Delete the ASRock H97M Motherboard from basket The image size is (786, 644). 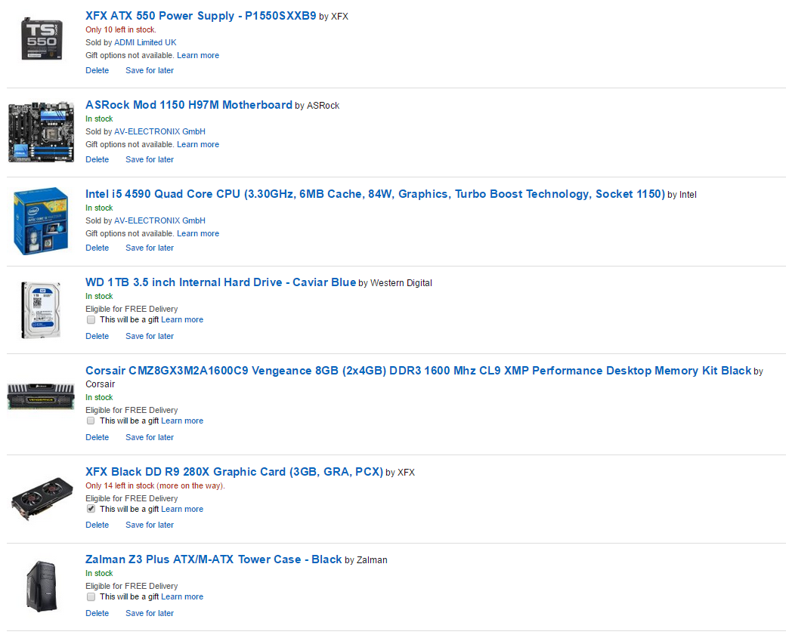(97, 159)
